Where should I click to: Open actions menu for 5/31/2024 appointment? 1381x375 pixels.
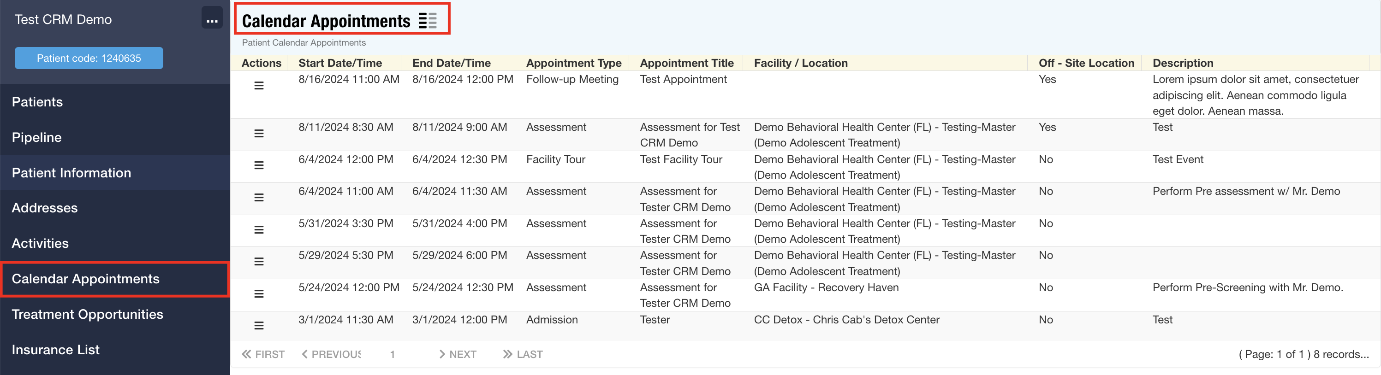coord(259,230)
